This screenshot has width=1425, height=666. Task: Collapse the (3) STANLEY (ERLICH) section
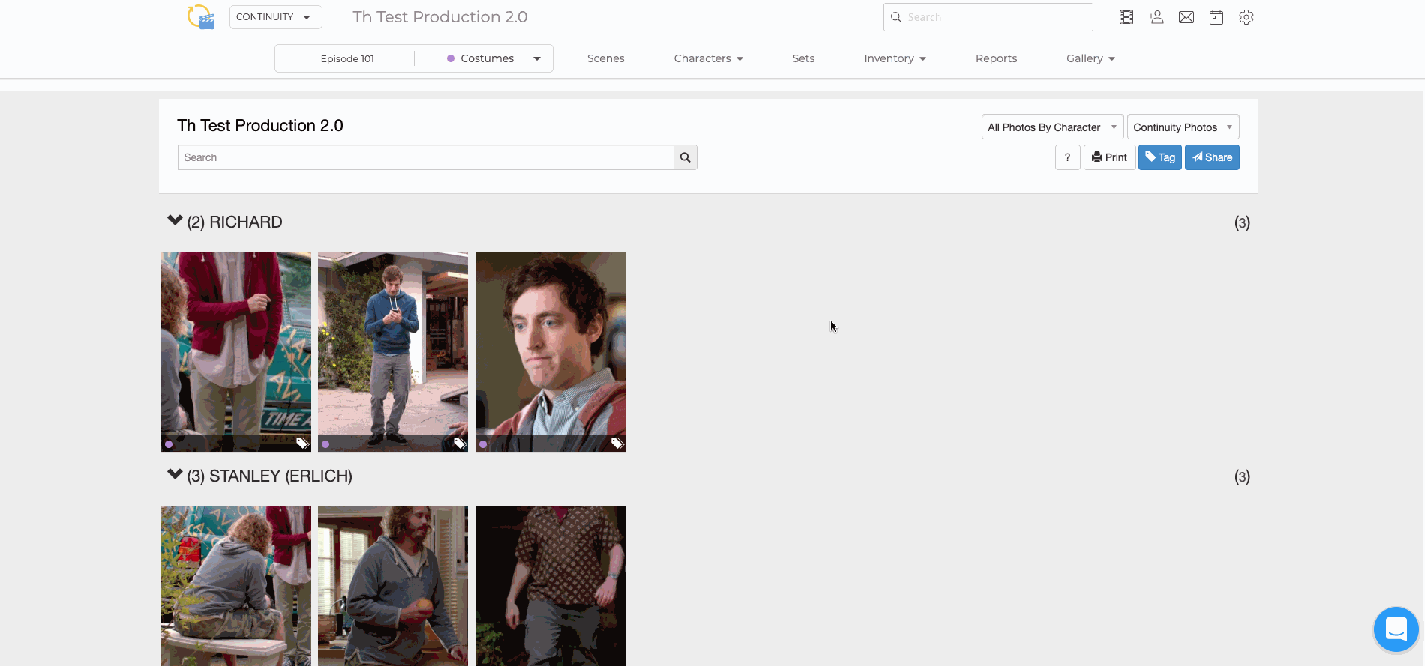[175, 474]
